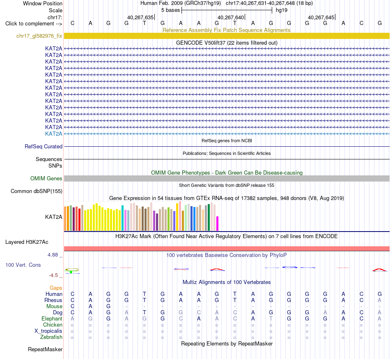
Task: Click the 4.88 PhyloP upper scale value
Action: coord(53,255)
